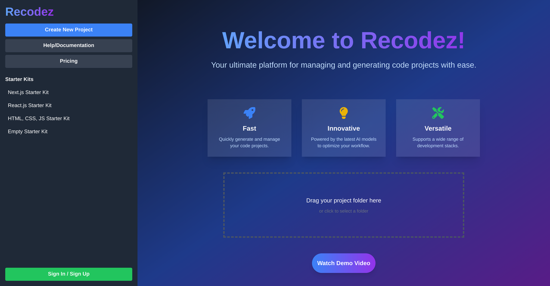550x286 pixels.
Task: Open the Fast feature card
Action: [x=249, y=128]
